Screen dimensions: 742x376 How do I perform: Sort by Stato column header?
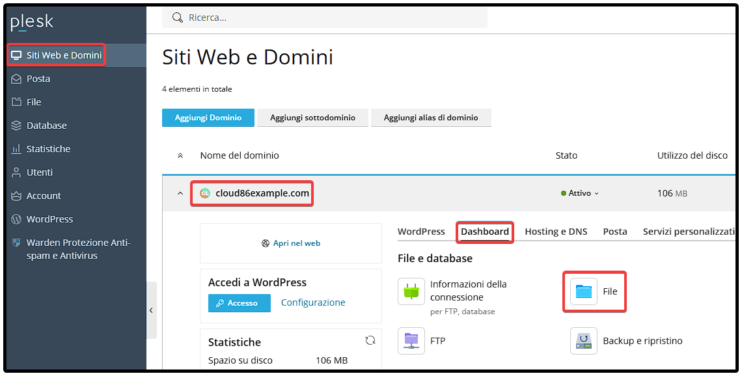566,155
